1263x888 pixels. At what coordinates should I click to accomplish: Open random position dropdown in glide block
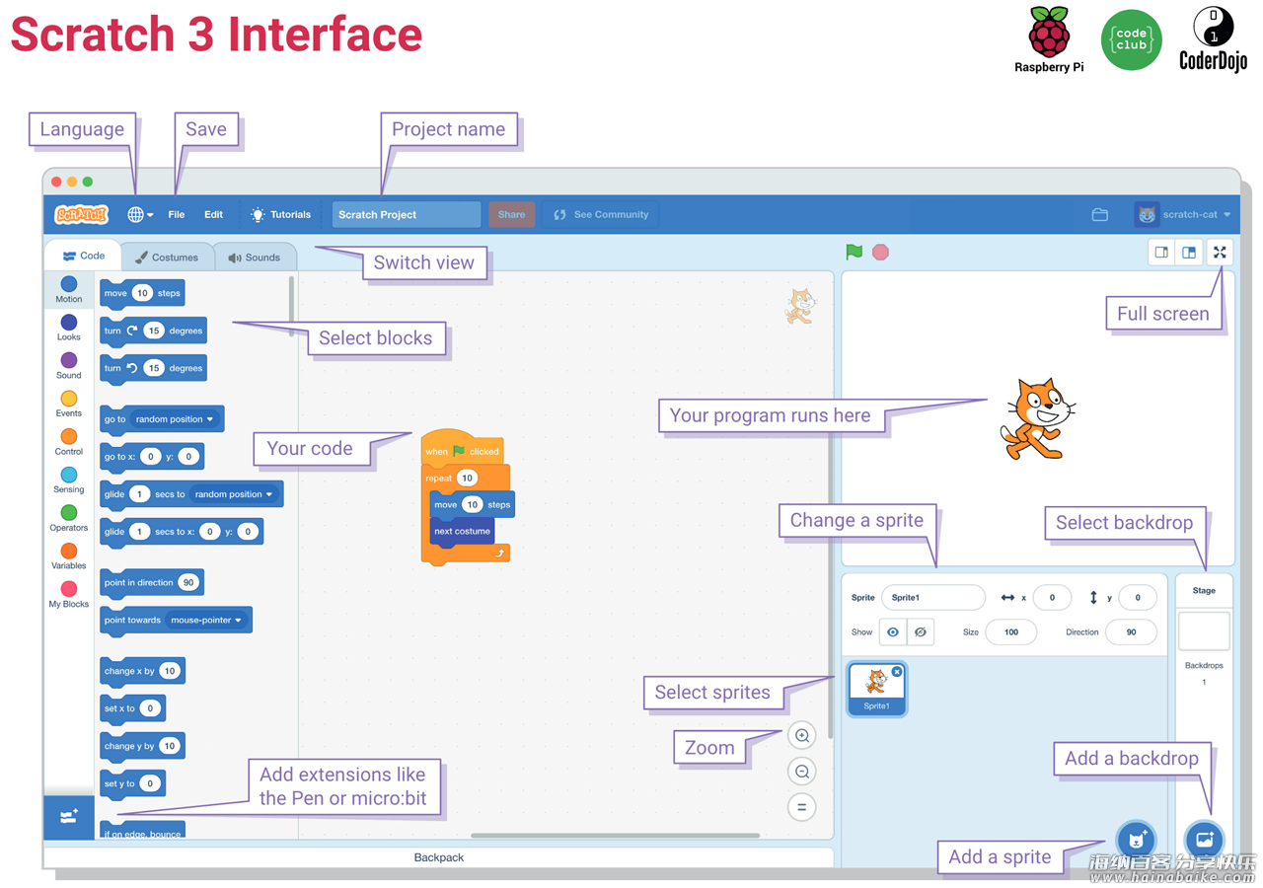point(234,494)
